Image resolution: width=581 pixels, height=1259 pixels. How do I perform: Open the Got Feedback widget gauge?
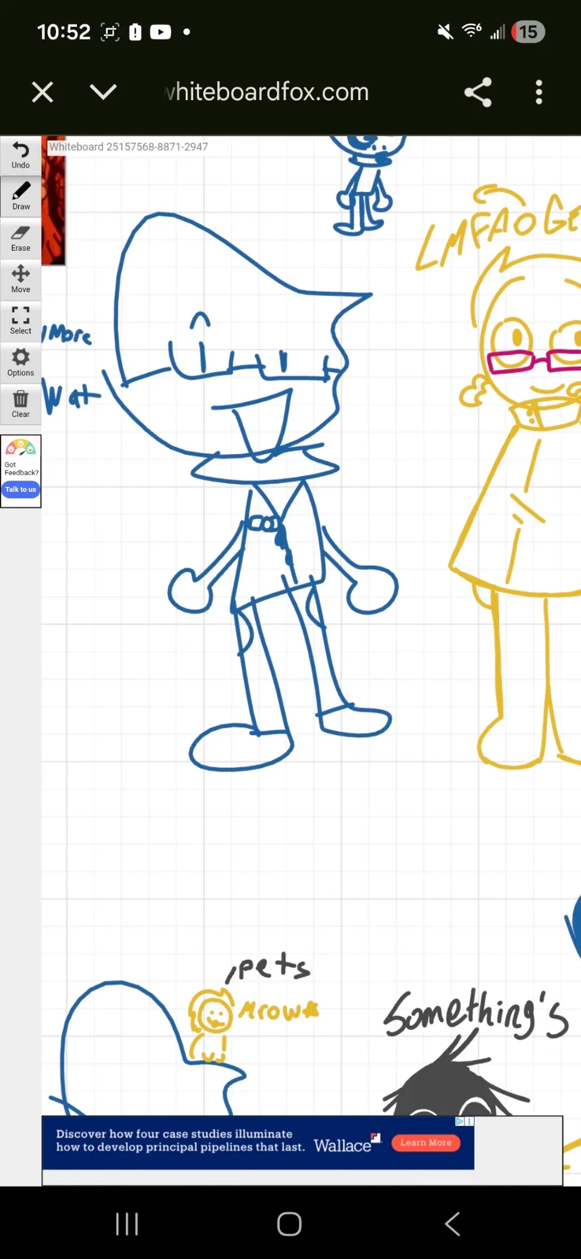[21, 448]
